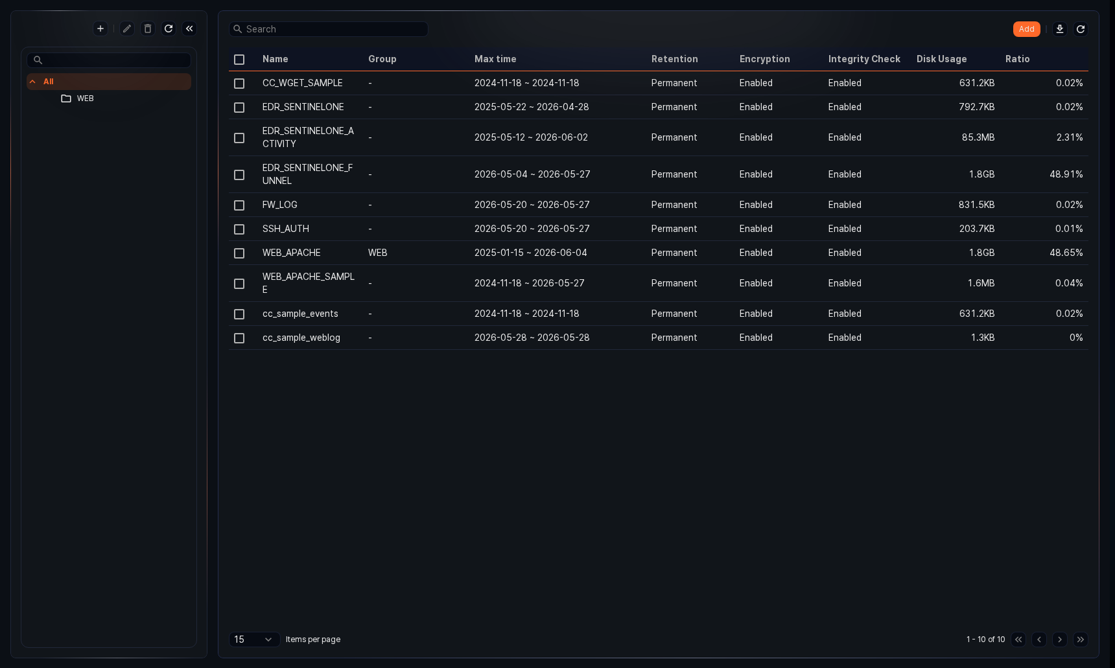The height and width of the screenshot is (668, 1115).
Task: Download the table list
Action: point(1060,29)
